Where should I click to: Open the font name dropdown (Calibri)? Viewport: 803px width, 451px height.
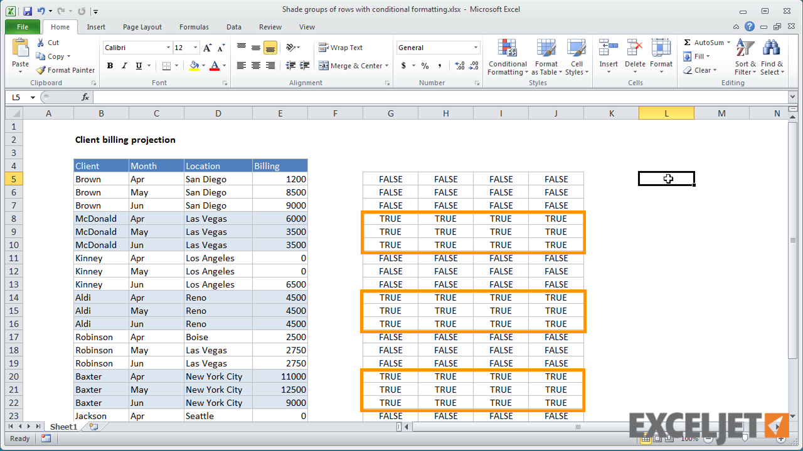[169, 48]
